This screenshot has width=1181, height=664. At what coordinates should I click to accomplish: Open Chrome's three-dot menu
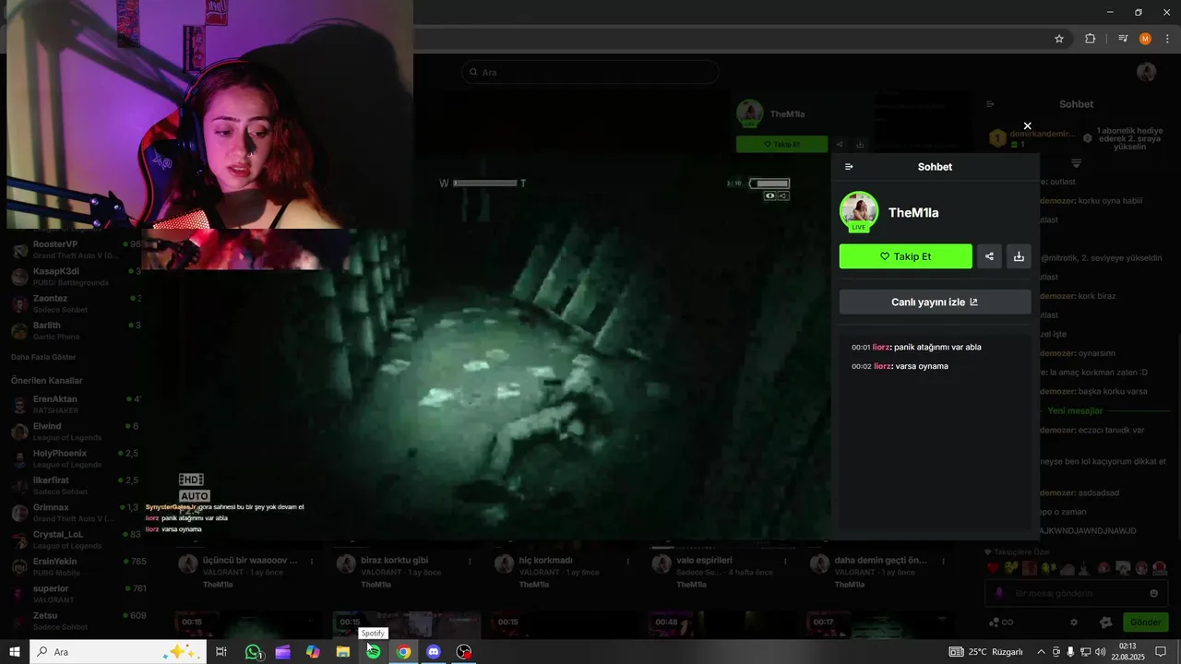[x=1167, y=39]
